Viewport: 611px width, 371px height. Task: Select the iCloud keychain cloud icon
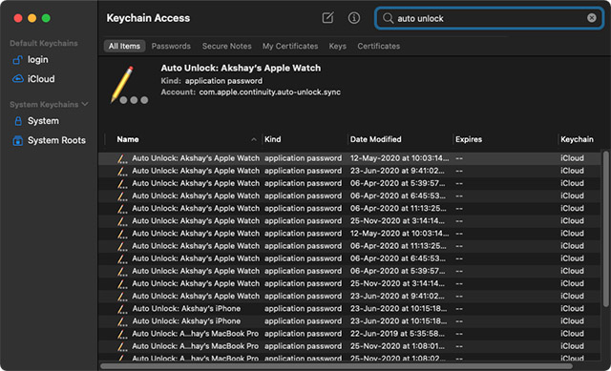tap(18, 78)
